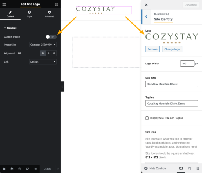202x173 pixels.
Task: Open the Link dropdown
Action: click(x=43, y=62)
